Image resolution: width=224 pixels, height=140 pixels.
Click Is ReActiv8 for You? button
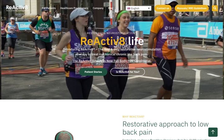tap(128, 72)
